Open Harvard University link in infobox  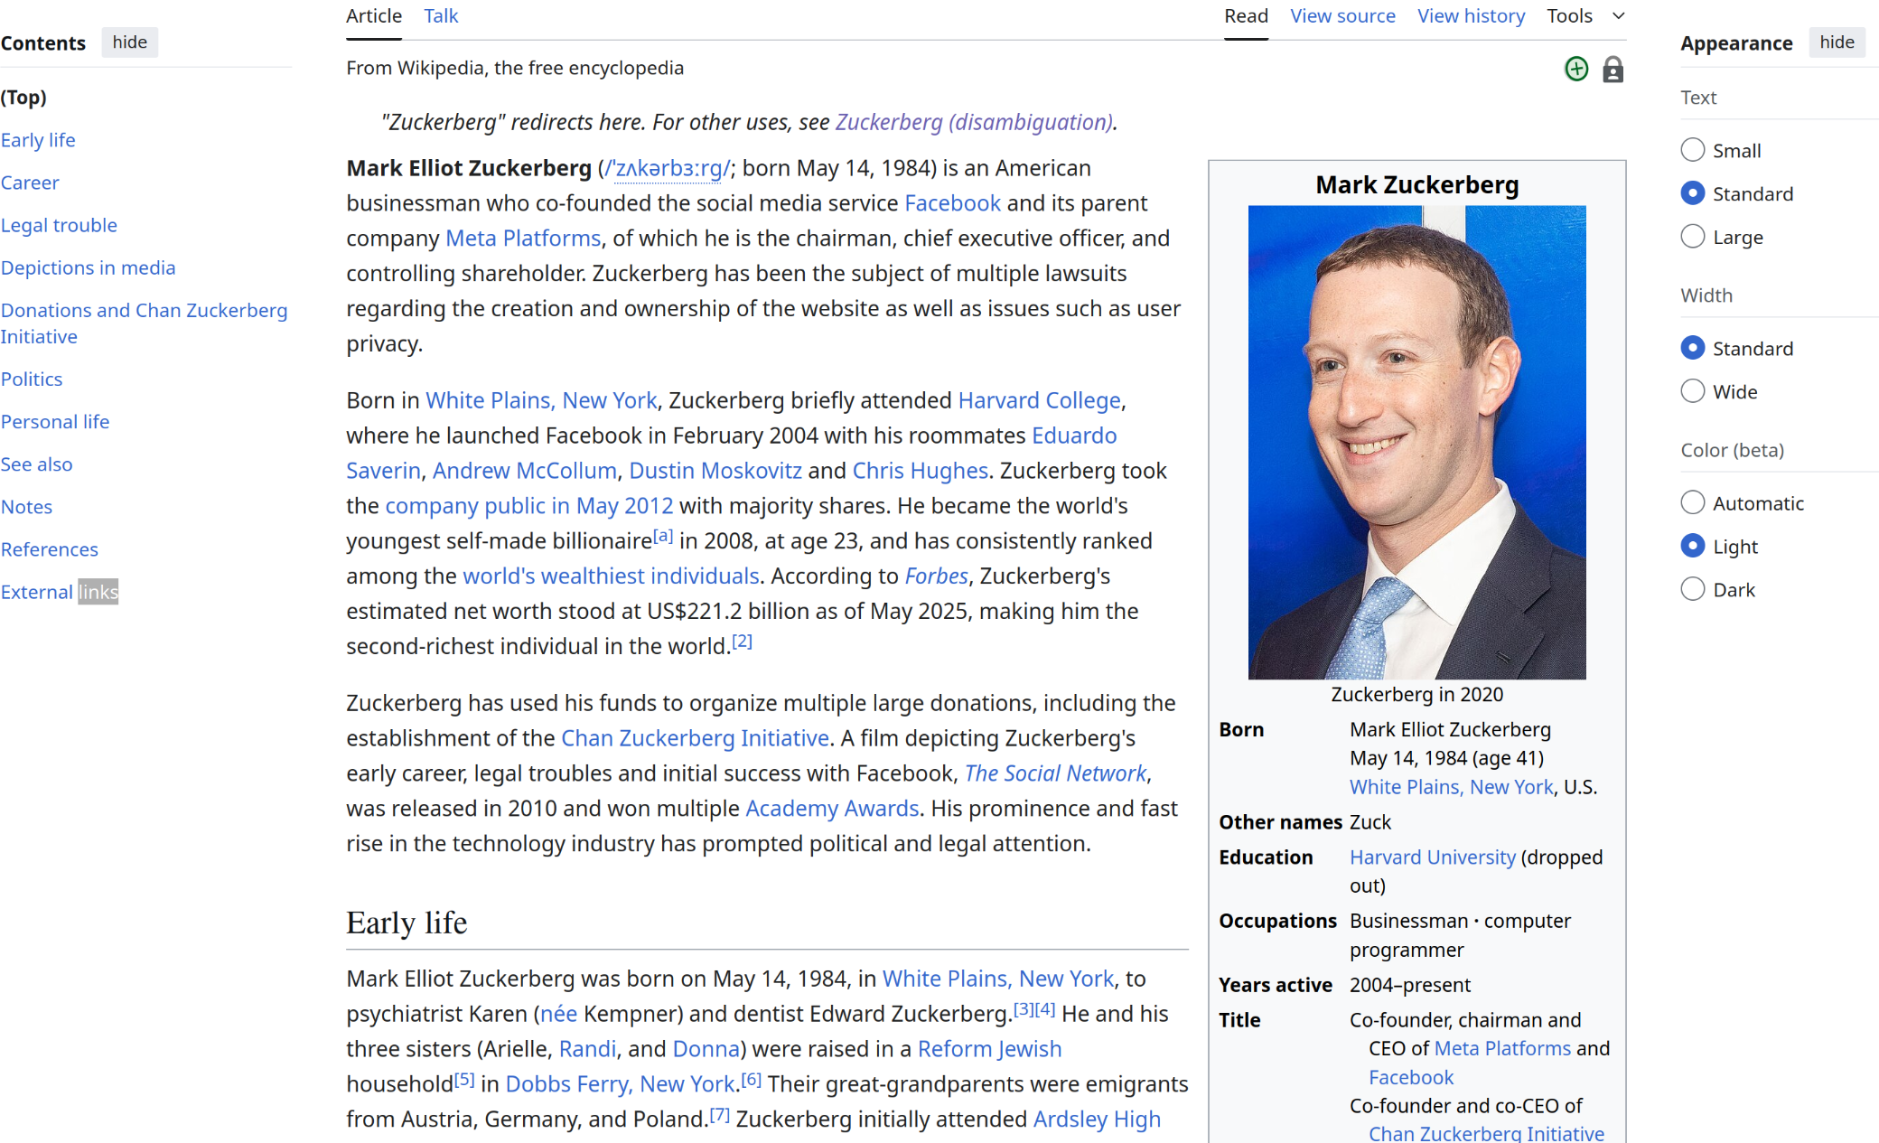pyautogui.click(x=1433, y=857)
